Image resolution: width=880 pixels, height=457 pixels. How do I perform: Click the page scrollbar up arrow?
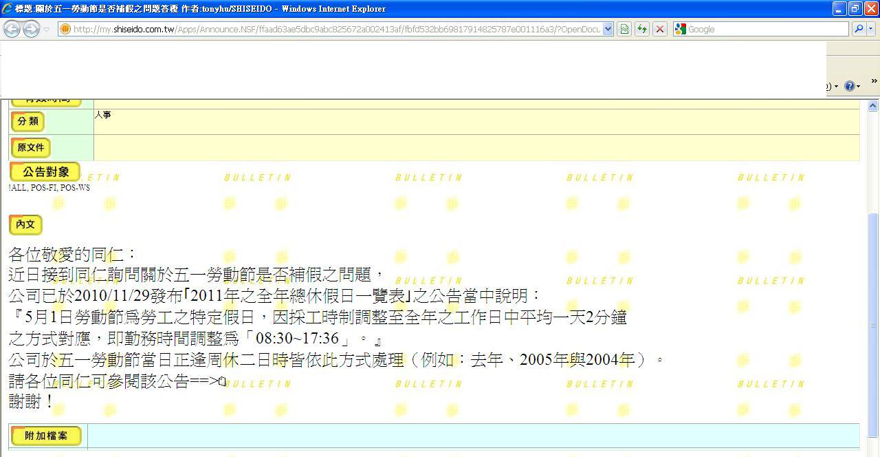coord(873,105)
